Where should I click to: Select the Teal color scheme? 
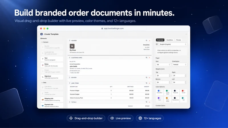(x=184, y=99)
